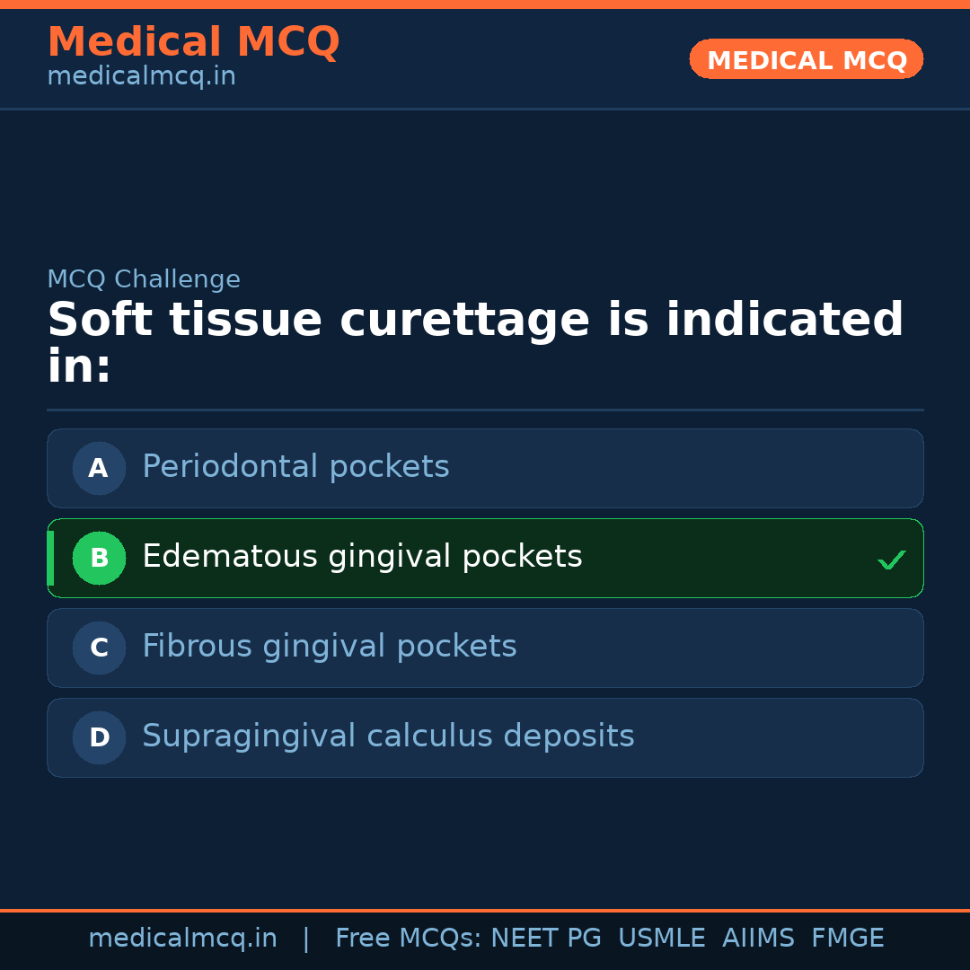Click the orange MEDICAL MCQ badge
The height and width of the screenshot is (970, 970).
(x=806, y=59)
